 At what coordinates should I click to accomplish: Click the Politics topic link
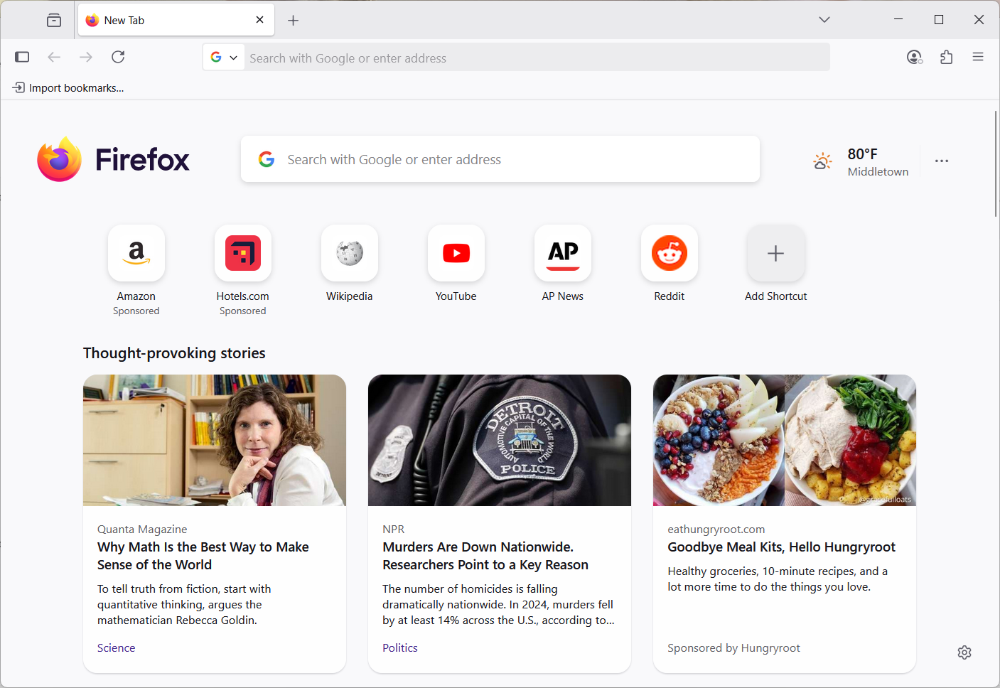tap(399, 647)
